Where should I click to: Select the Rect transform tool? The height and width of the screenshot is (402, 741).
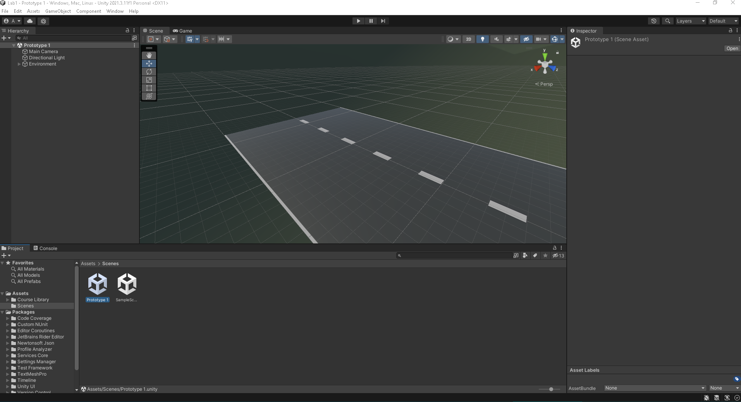[x=149, y=88]
